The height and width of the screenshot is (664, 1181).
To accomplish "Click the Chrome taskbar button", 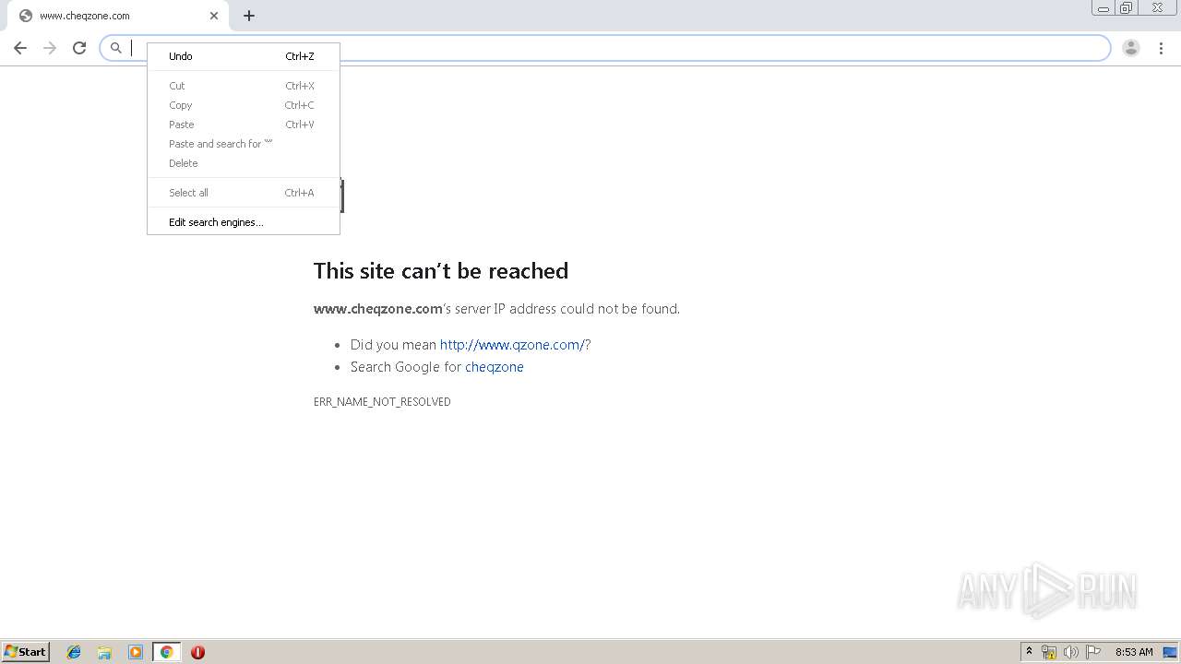I will (x=166, y=652).
